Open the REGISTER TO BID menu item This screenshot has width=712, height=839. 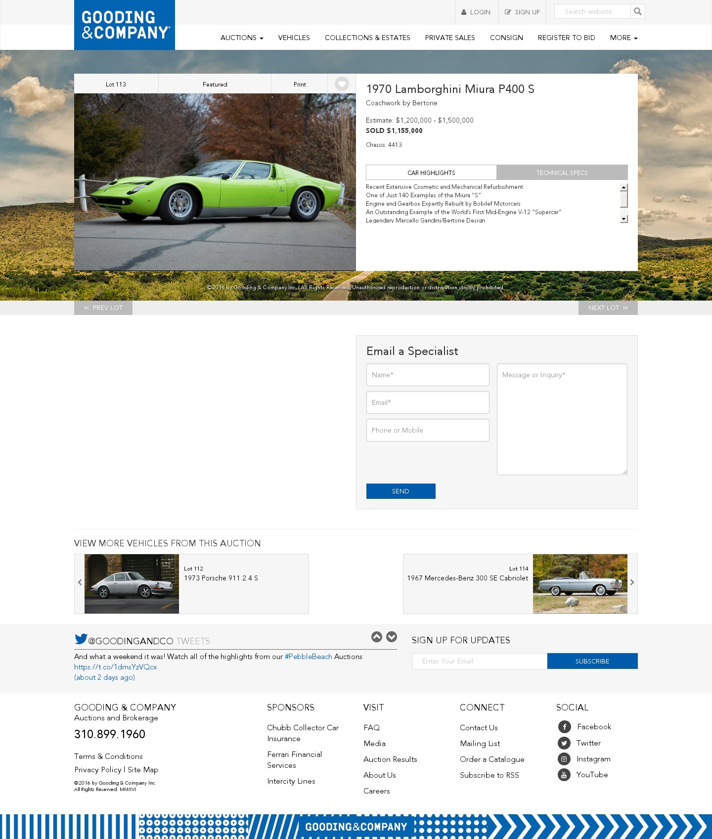click(566, 38)
